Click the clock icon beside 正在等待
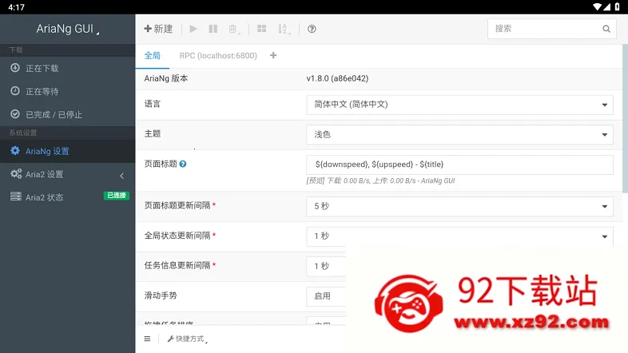The height and width of the screenshot is (353, 628). tap(15, 91)
